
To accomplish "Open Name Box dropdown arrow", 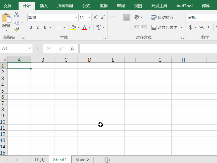I will coord(30,48).
